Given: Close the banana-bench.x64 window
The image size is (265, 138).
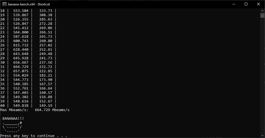Looking at the screenshot, I should pyautogui.click(x=259, y=4).
